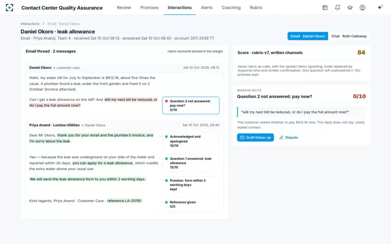This screenshot has height=244, width=391.
Task: Open the Promise form margin note
Action: [x=191, y=185]
